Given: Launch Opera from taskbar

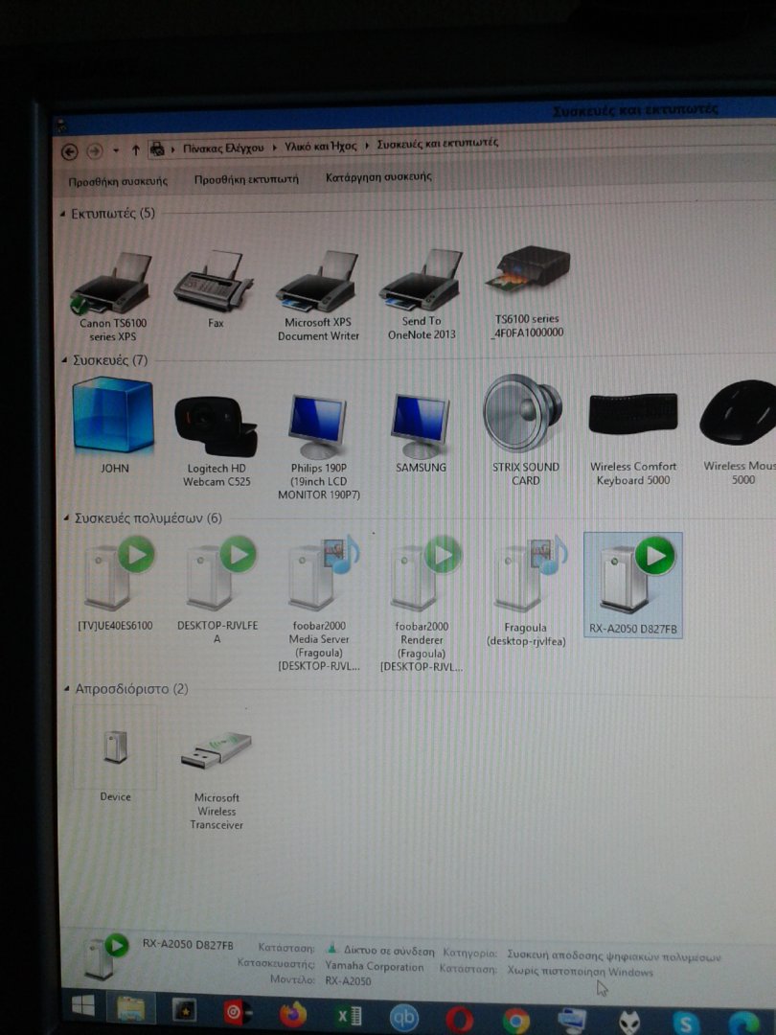Looking at the screenshot, I should pyautogui.click(x=459, y=1020).
